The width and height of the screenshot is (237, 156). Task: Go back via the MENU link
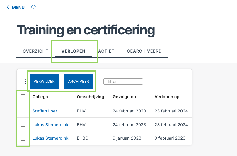coord(16,7)
